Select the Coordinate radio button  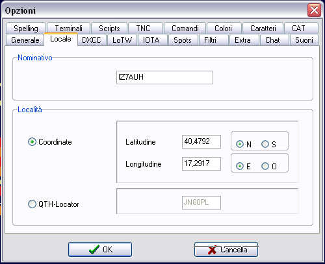pos(32,142)
